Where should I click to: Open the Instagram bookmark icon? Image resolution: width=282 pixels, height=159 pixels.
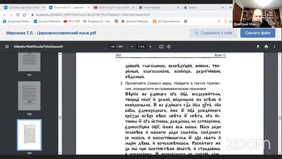pos(116,21)
